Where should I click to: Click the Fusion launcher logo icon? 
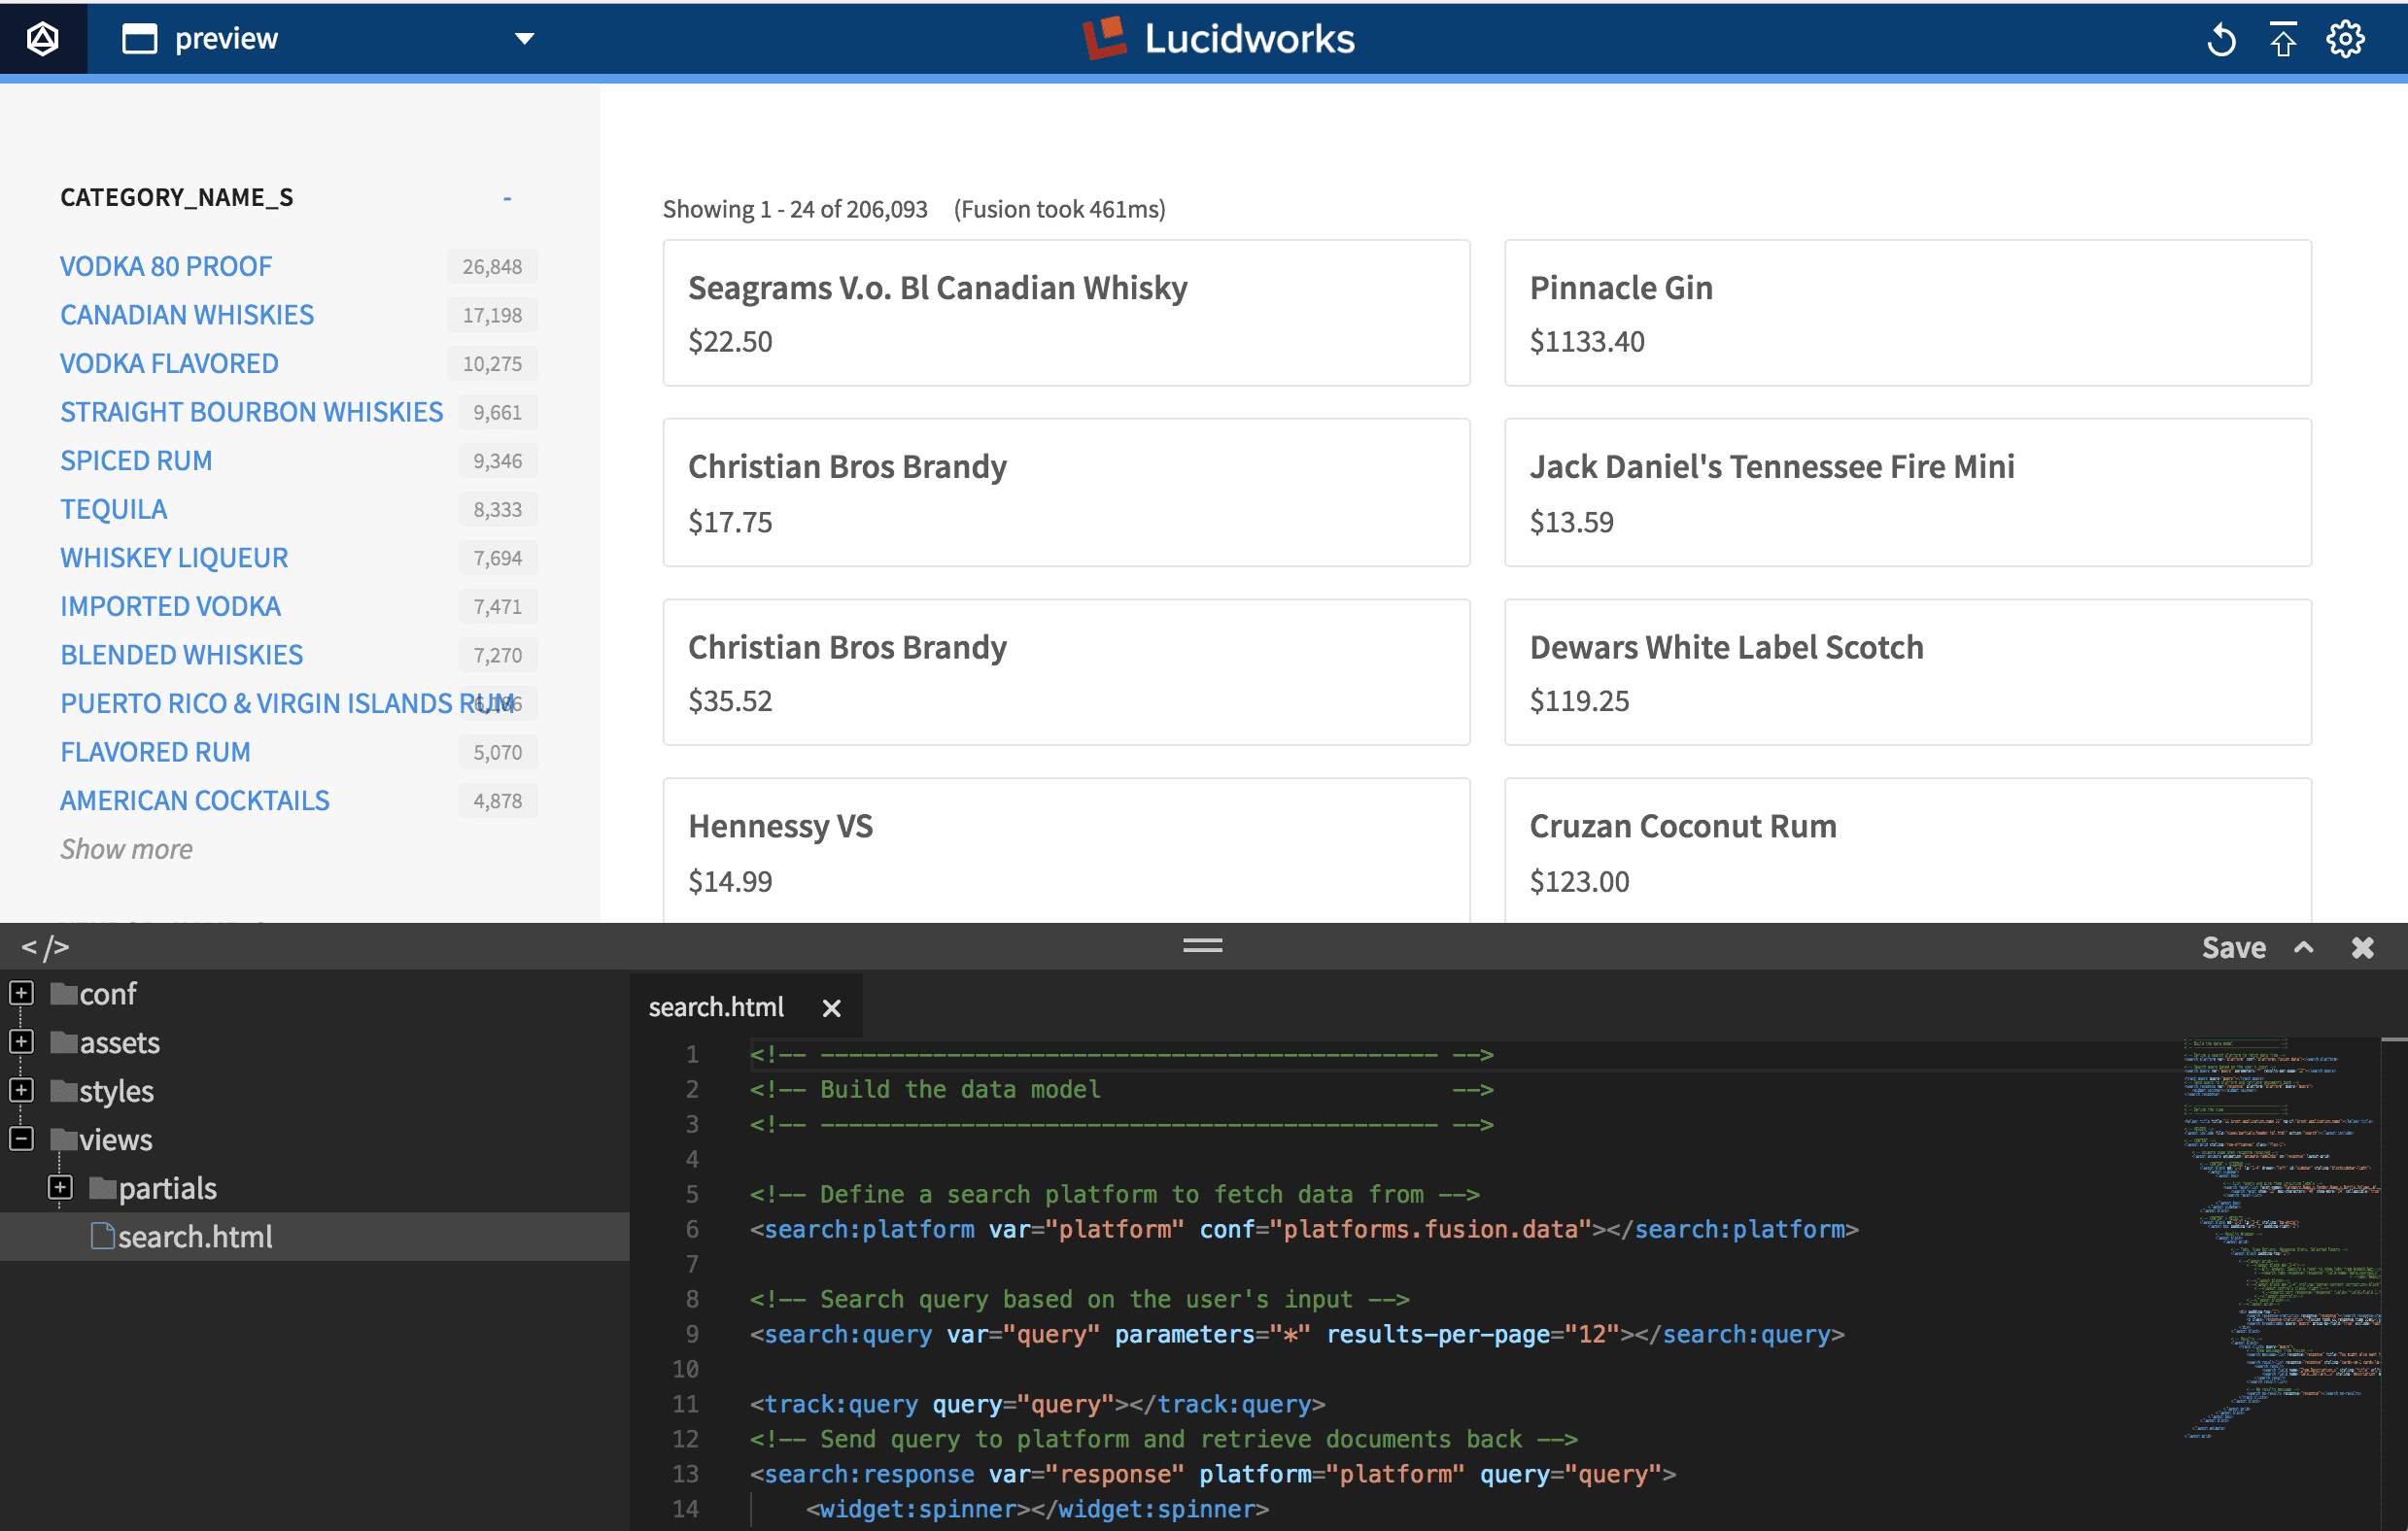coord(43,39)
